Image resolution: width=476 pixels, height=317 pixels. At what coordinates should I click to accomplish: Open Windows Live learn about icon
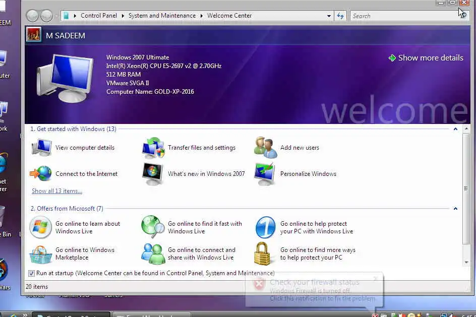(40, 227)
